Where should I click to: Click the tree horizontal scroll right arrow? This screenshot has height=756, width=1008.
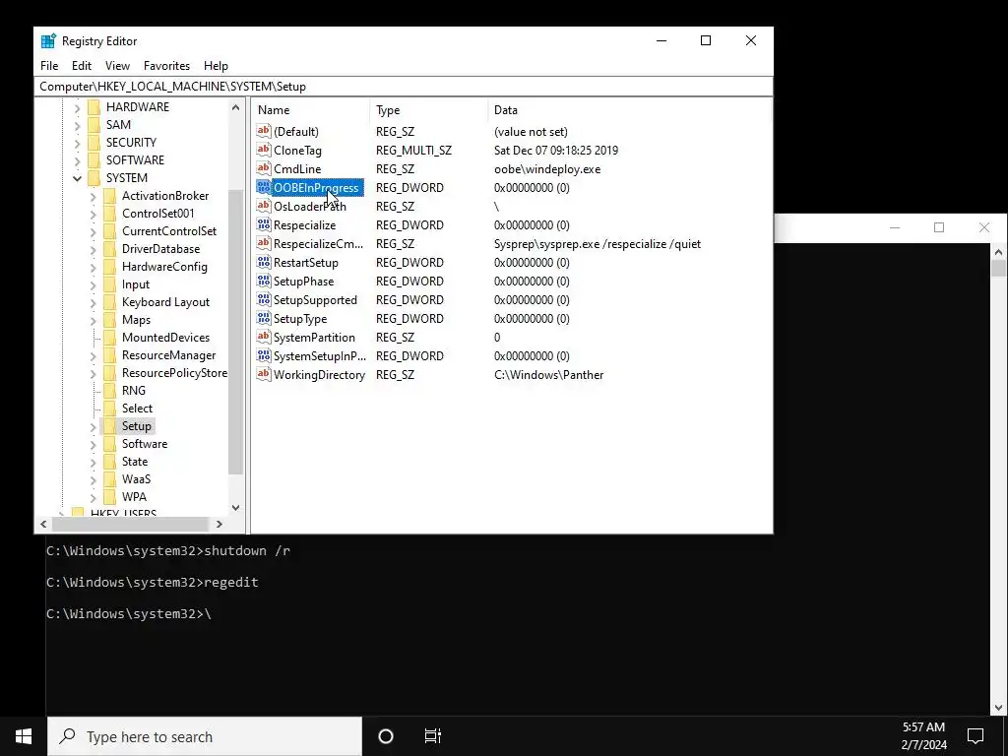coord(220,524)
